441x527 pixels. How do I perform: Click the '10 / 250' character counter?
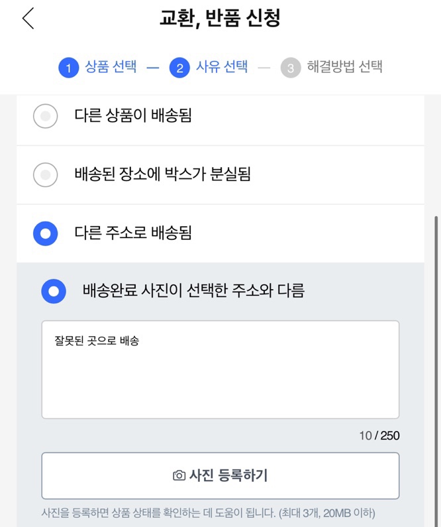(379, 436)
